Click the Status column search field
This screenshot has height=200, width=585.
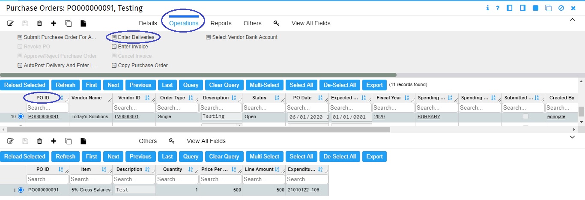pyautogui.click(x=263, y=107)
